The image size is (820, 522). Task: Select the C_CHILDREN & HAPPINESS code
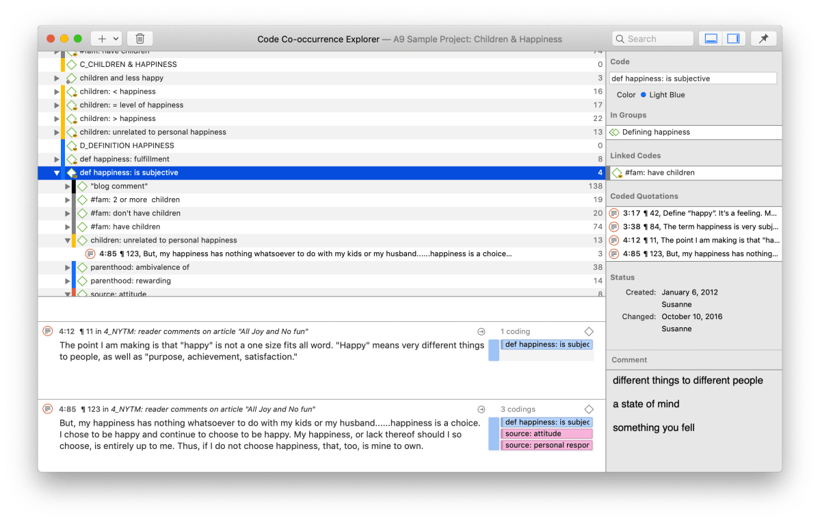321,64
